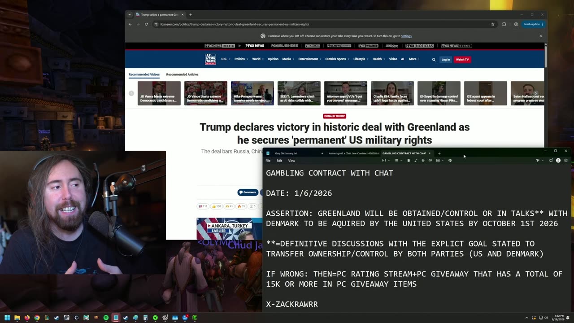This screenshot has width=574, height=323.
Task: Click the Chrome address bar URL
Action: tap(235, 24)
